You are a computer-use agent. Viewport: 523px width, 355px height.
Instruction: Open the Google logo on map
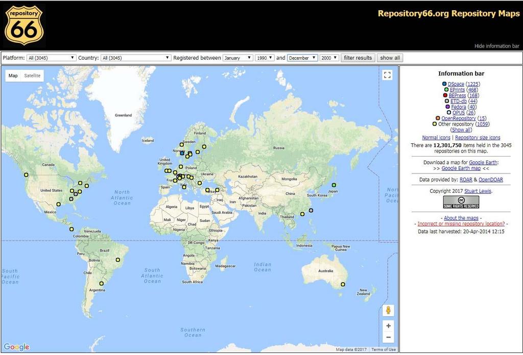tap(17, 347)
